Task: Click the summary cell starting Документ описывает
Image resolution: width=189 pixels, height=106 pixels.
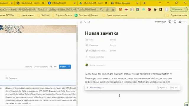Action: click(41, 95)
